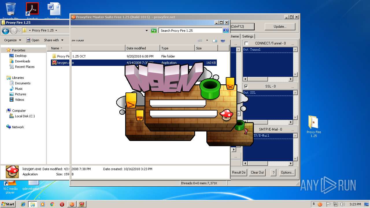370x208 pixels.
Task: Open the Explorer help icon
Action: coord(223,40)
